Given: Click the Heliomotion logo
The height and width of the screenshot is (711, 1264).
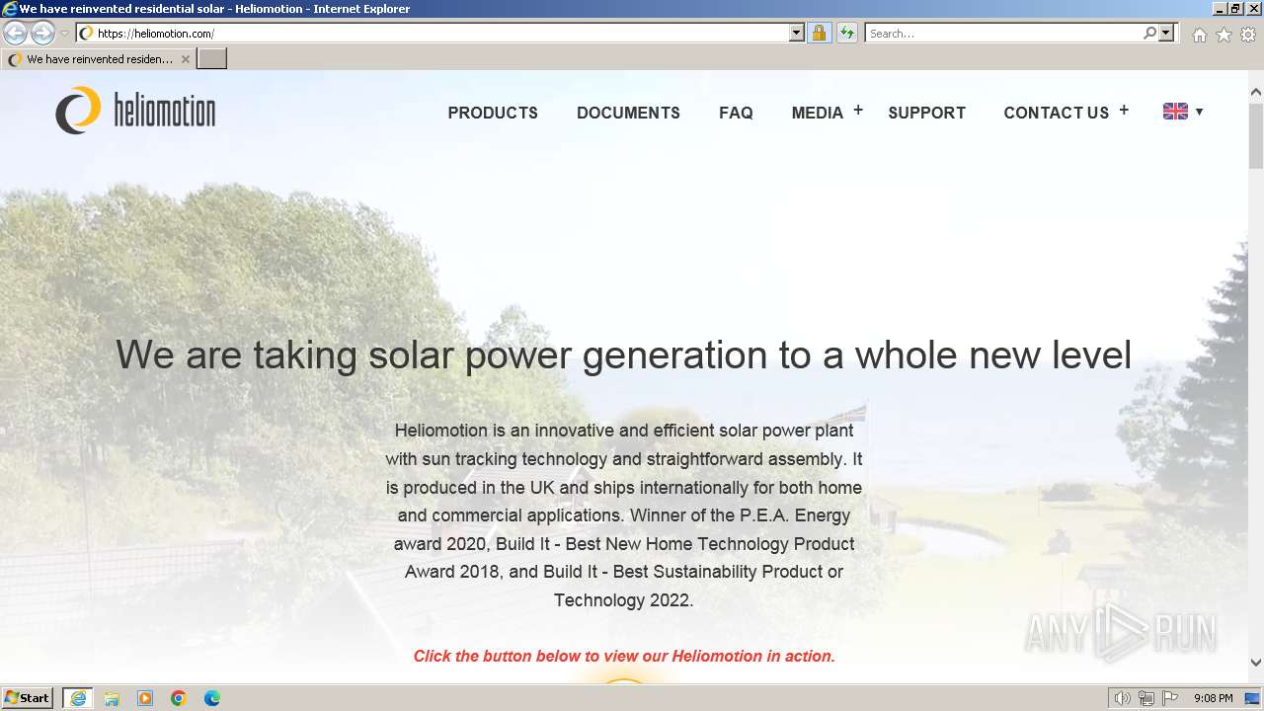Looking at the screenshot, I should tap(135, 111).
